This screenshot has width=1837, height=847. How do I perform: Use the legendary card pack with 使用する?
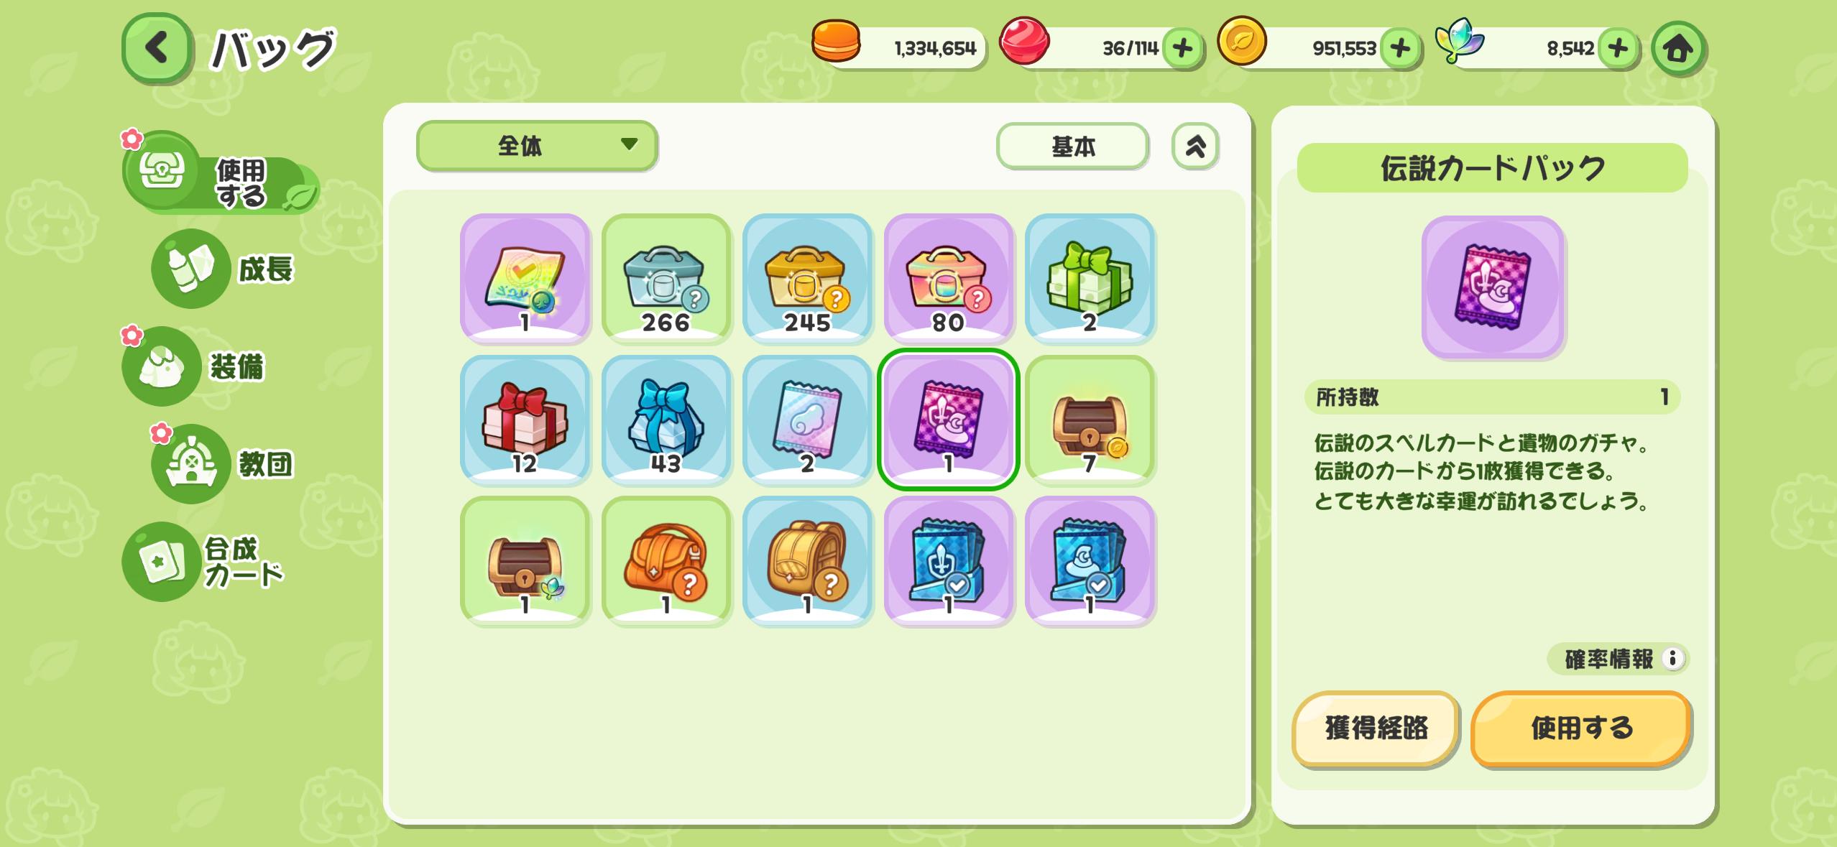coord(1580,728)
